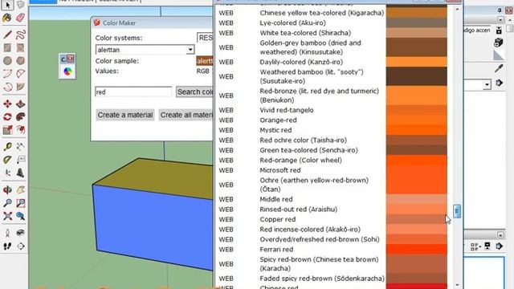
Task: Click the color list scroll-up arrow
Action: pos(457,9)
